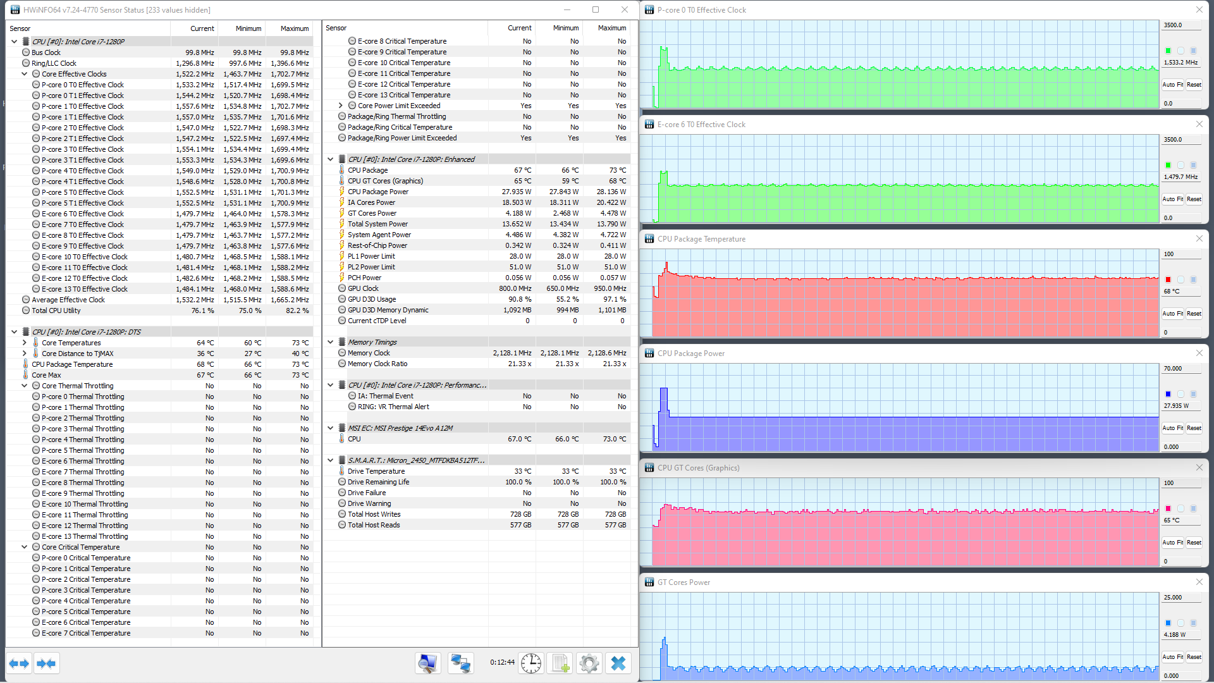Click the collapse columns arrows button
The image size is (1214, 683).
tap(47, 663)
